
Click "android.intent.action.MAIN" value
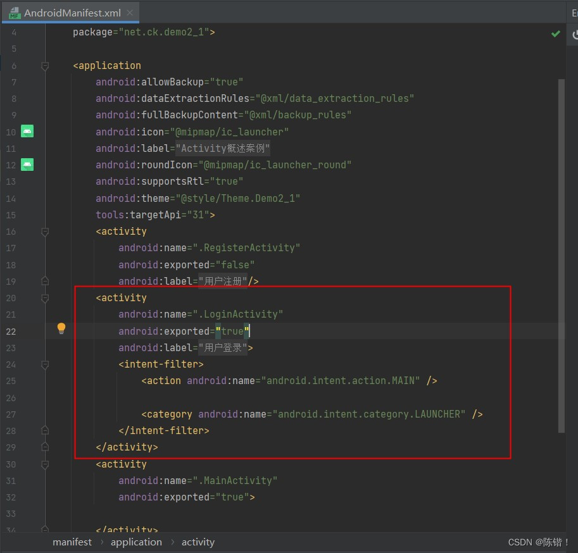click(x=340, y=380)
